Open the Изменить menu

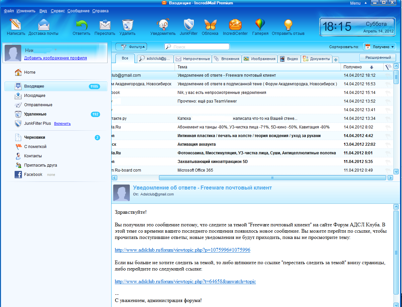coord(26,11)
